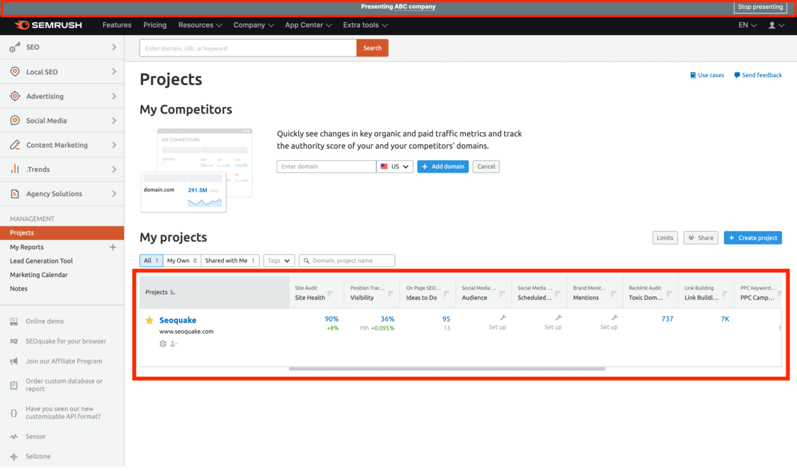The height and width of the screenshot is (471, 797).
Task: Click the Advertising target icon
Action: (15, 96)
